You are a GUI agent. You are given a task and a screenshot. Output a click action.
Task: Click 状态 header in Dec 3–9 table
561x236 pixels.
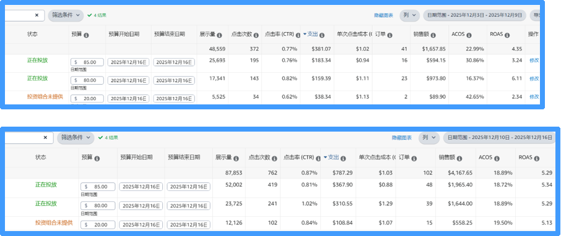[x=32, y=34]
